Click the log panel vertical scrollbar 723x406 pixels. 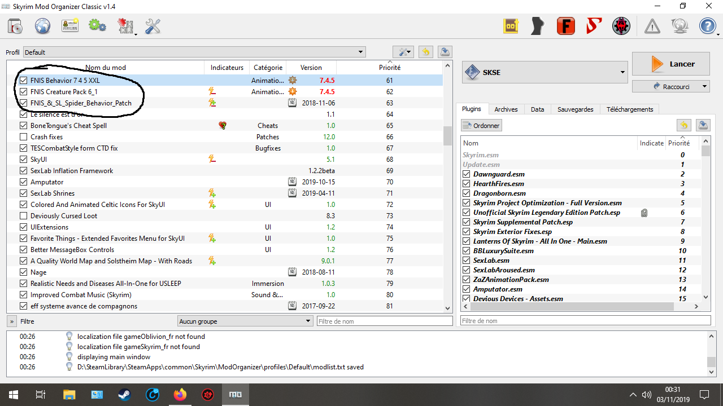[711, 354]
